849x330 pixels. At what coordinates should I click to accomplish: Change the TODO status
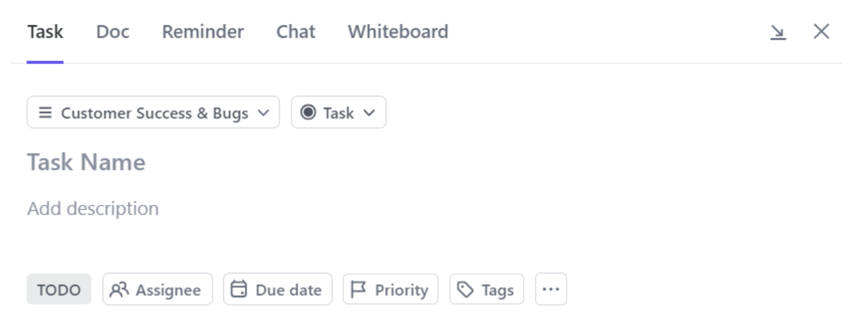[x=59, y=290]
